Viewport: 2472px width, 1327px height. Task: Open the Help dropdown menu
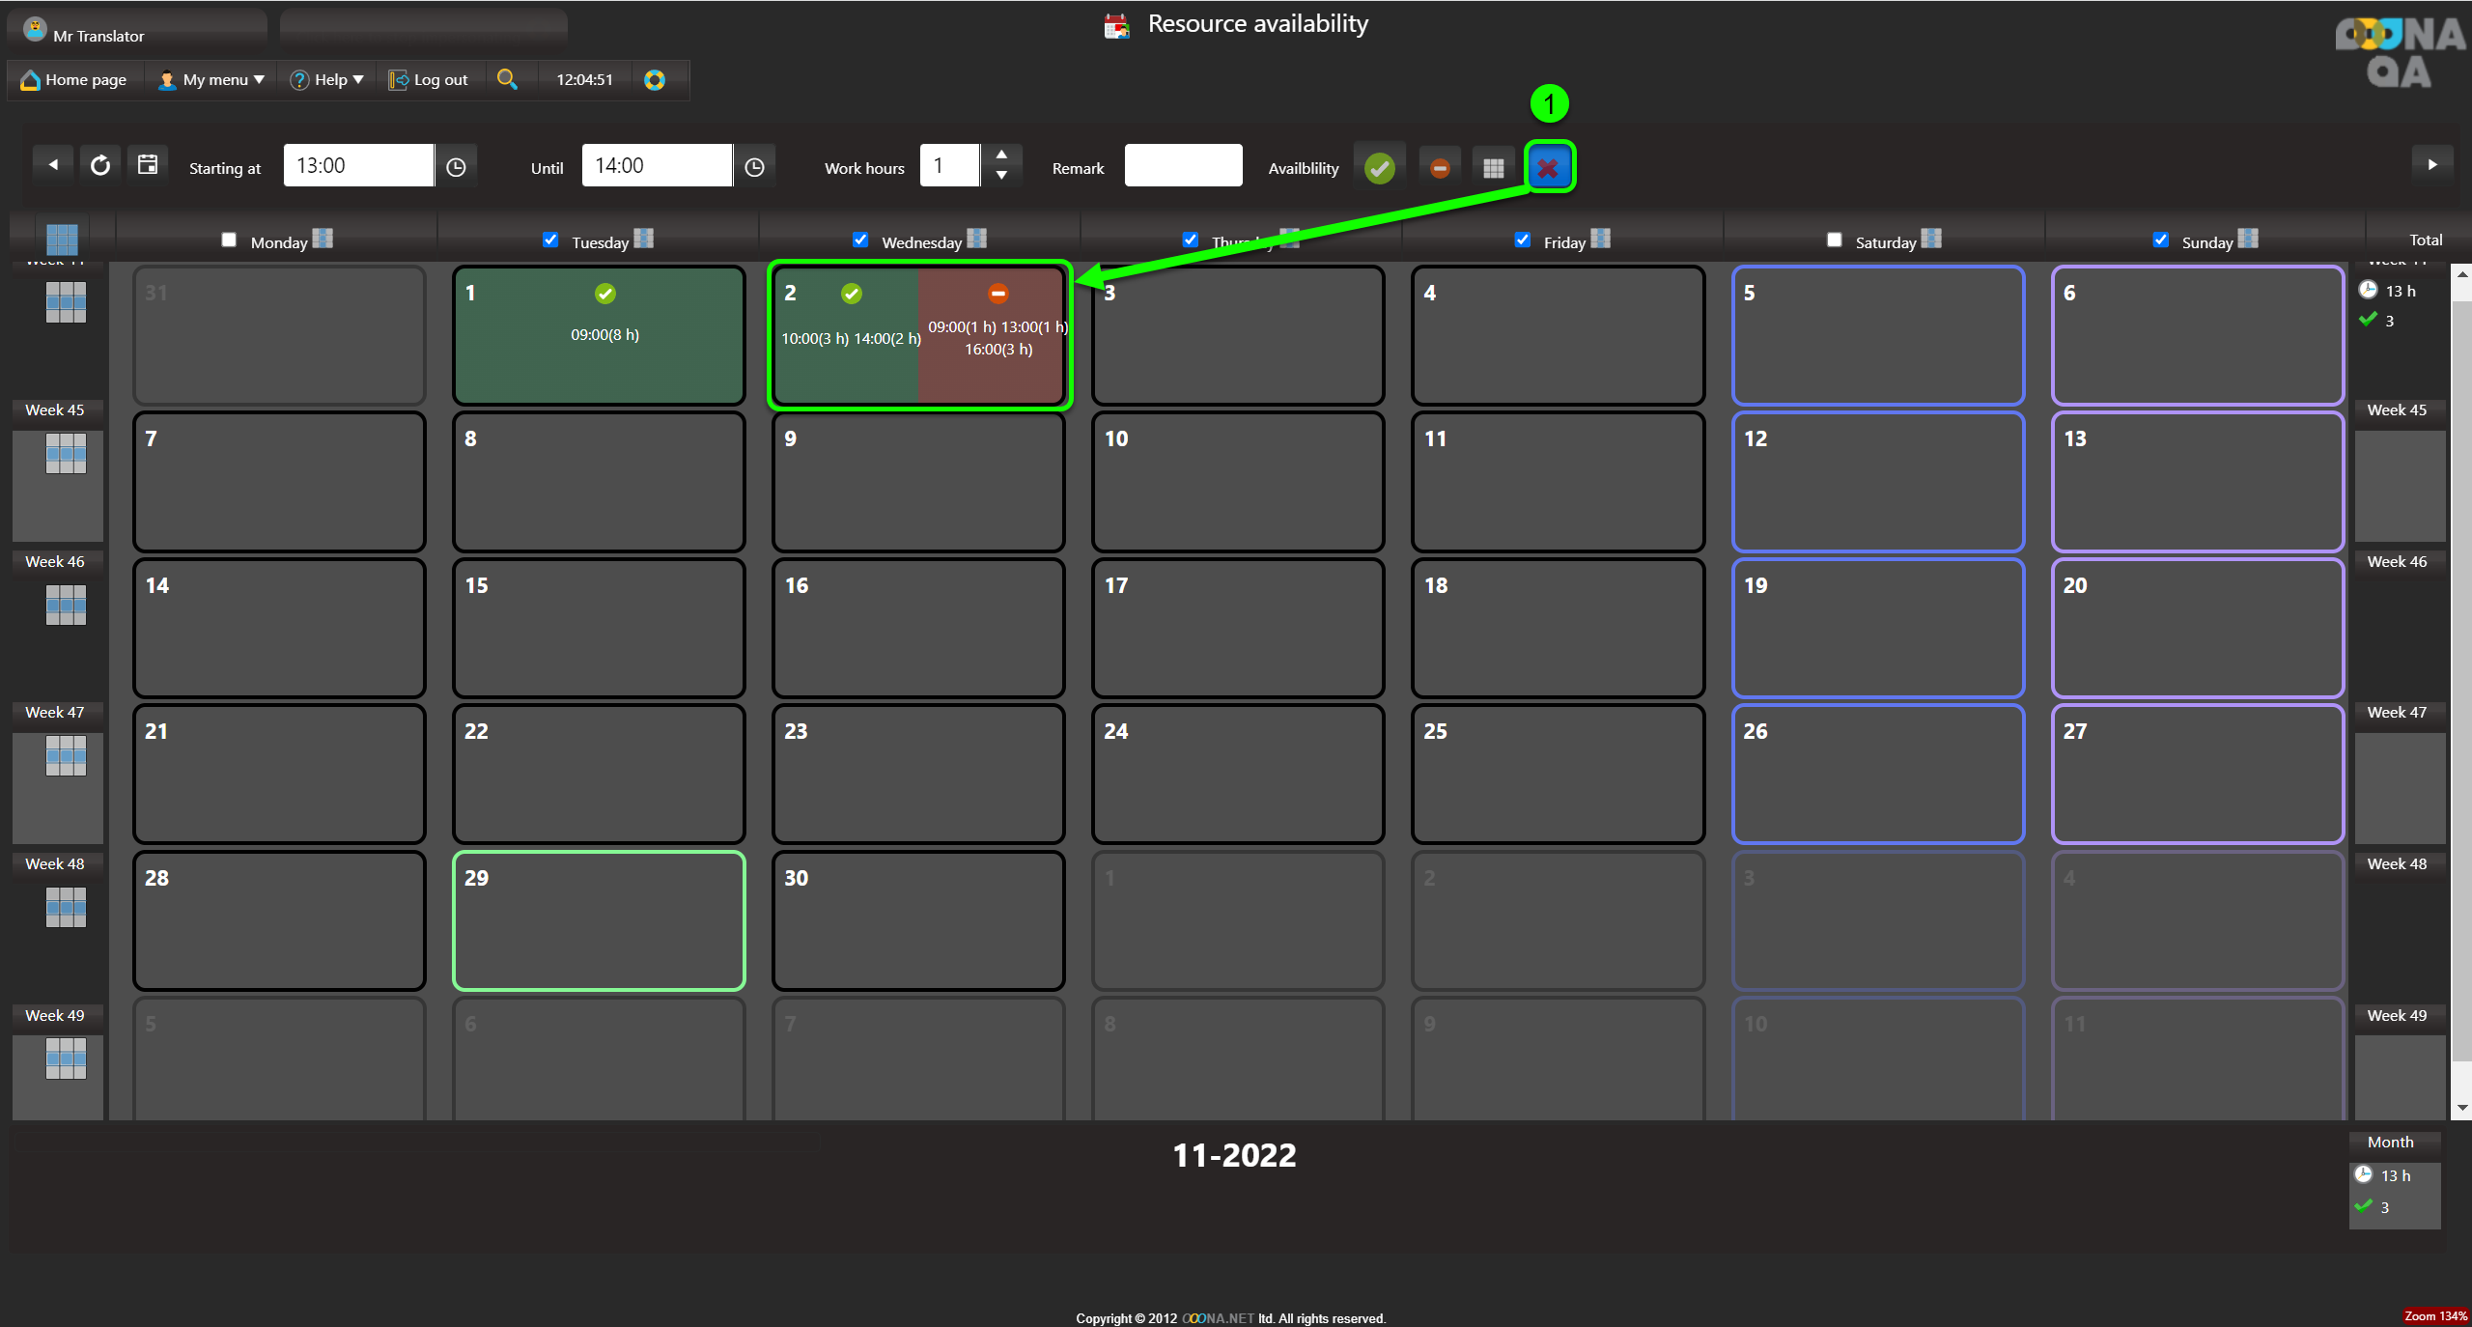click(327, 80)
